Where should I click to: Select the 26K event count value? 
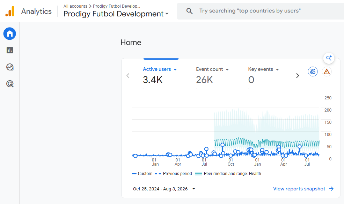(x=204, y=80)
